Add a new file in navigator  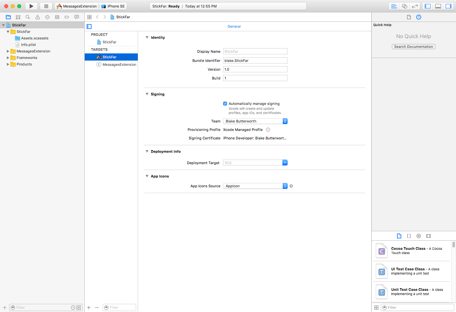pos(5,307)
